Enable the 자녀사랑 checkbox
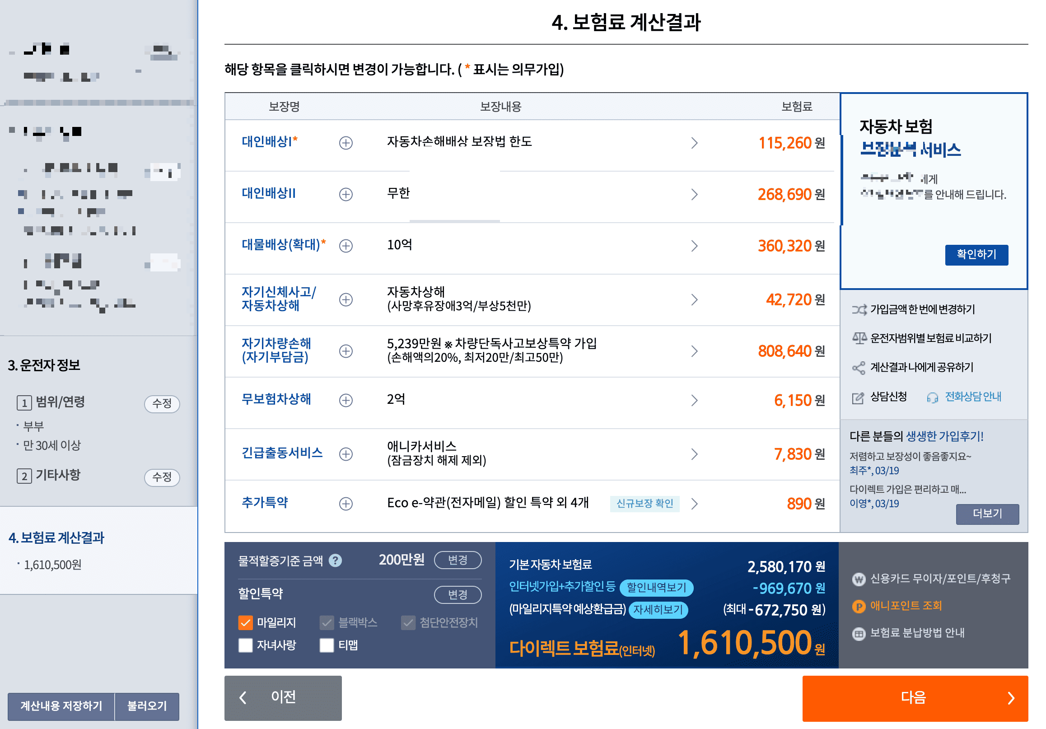Viewport: 1046px width, 729px height. (246, 645)
